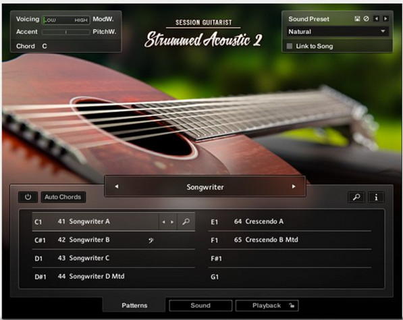Screen dimensions: 403x320
Task: Go to next sound preset arrow
Action: pos(385,19)
